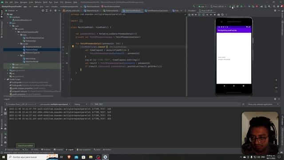Image resolution: width=284 pixels, height=160 pixels.
Task: Click the emulator volume up icon
Action: (193, 15)
